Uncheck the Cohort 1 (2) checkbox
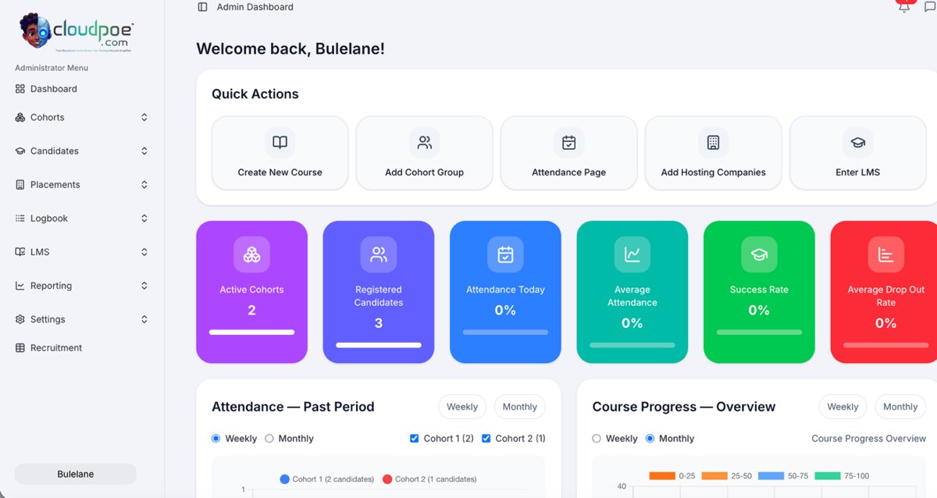Viewport: 937px width, 498px height. coord(415,439)
